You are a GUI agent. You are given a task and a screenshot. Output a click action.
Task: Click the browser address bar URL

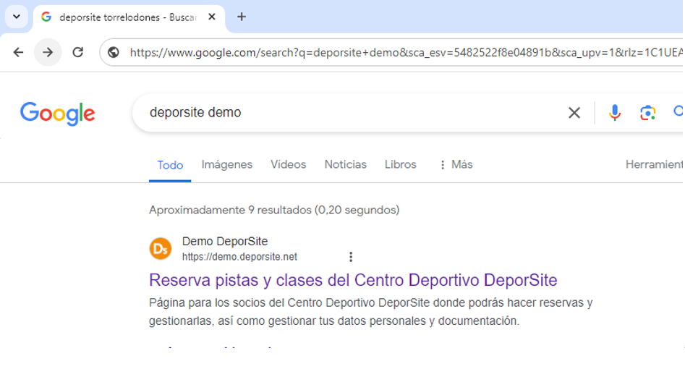[405, 53]
